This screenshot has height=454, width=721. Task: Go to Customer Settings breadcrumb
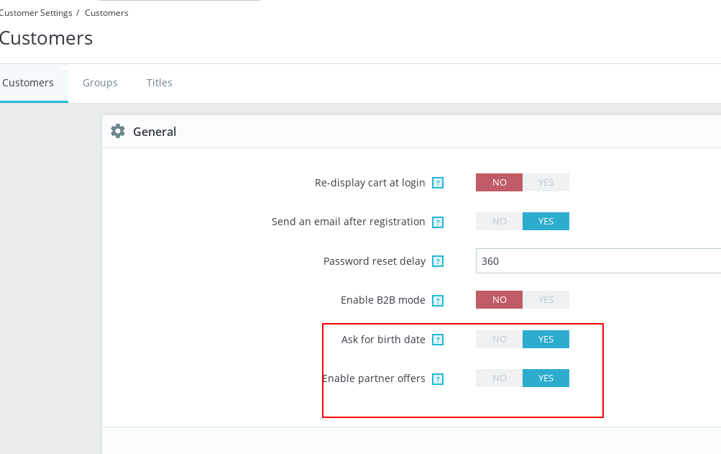pos(36,13)
